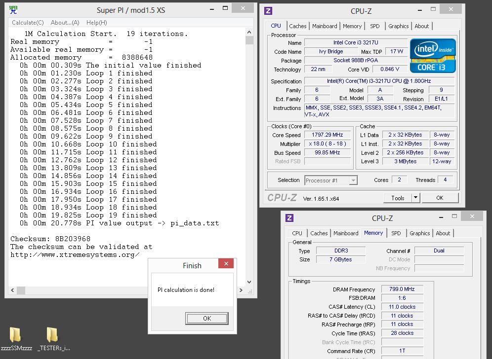The width and height of the screenshot is (492, 359).
Task: Click FSB:DRAM value '1:6'
Action: tap(402, 298)
